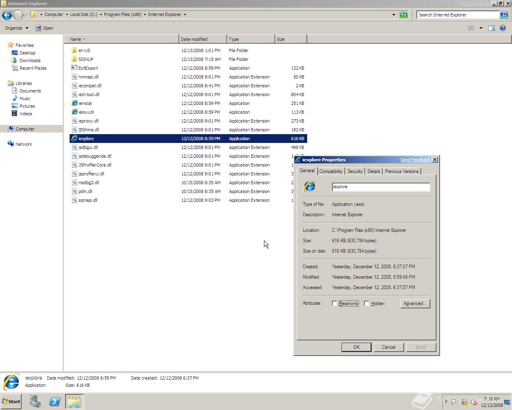Image resolution: width=512 pixels, height=410 pixels.
Task: Open Windows PowerShell from taskbar
Action: (x=55, y=401)
